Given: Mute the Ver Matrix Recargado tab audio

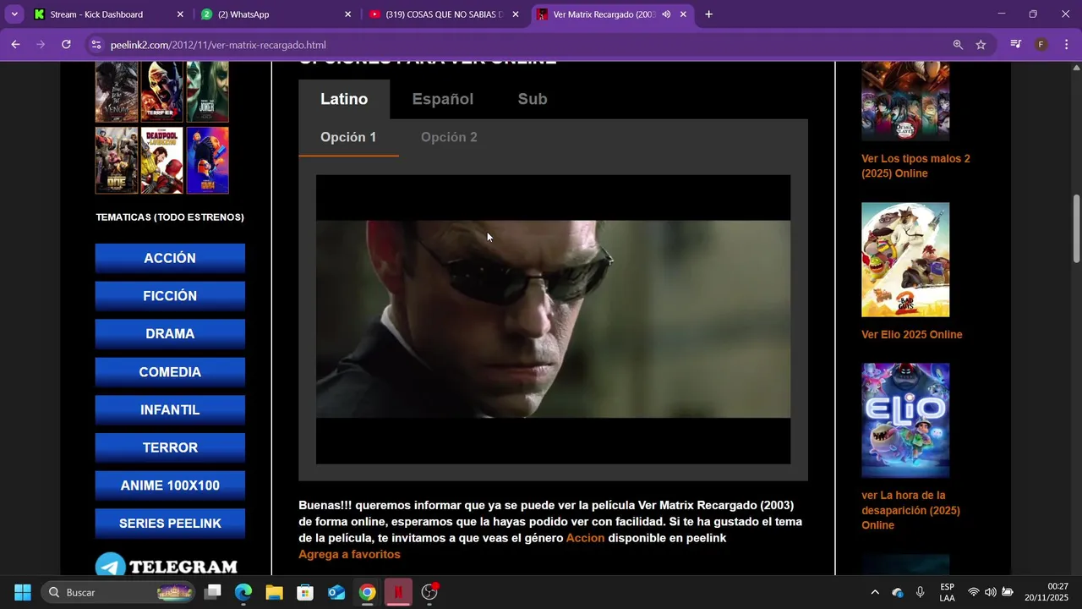Looking at the screenshot, I should 666,14.
